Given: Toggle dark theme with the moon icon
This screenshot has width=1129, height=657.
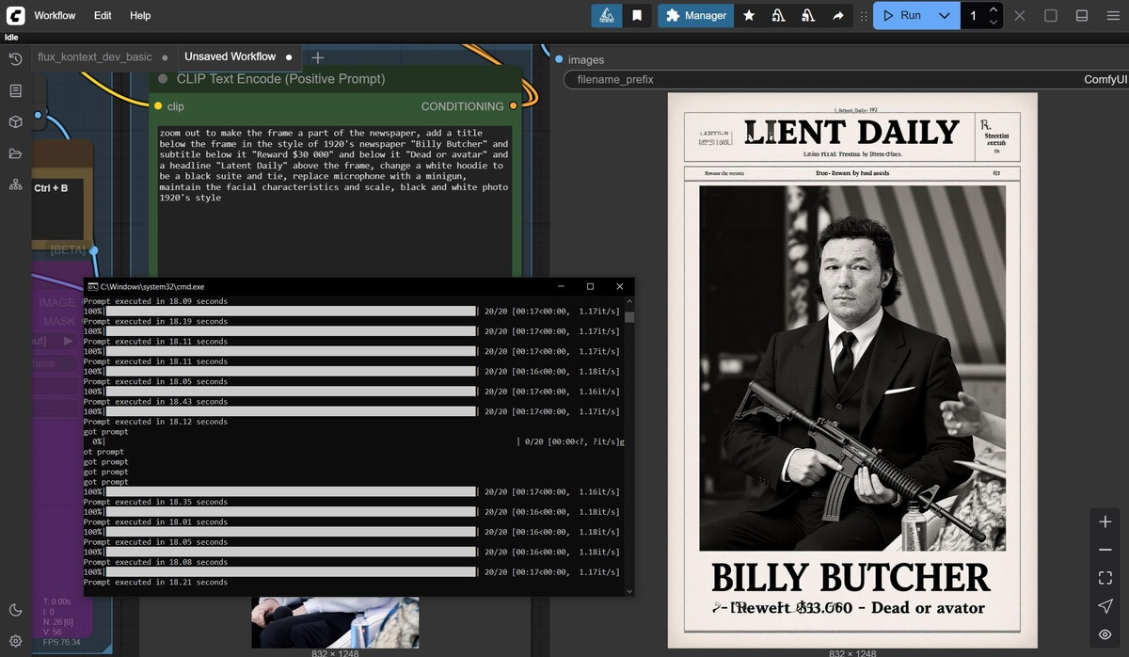Looking at the screenshot, I should 15,610.
